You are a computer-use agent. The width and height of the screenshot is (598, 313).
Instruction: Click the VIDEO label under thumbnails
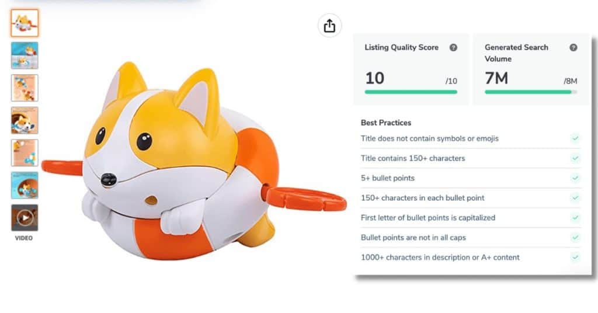pos(24,238)
